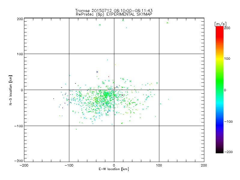Click the E-W location [km] axis label
This screenshot has height=180, width=240.
(x=114, y=169)
